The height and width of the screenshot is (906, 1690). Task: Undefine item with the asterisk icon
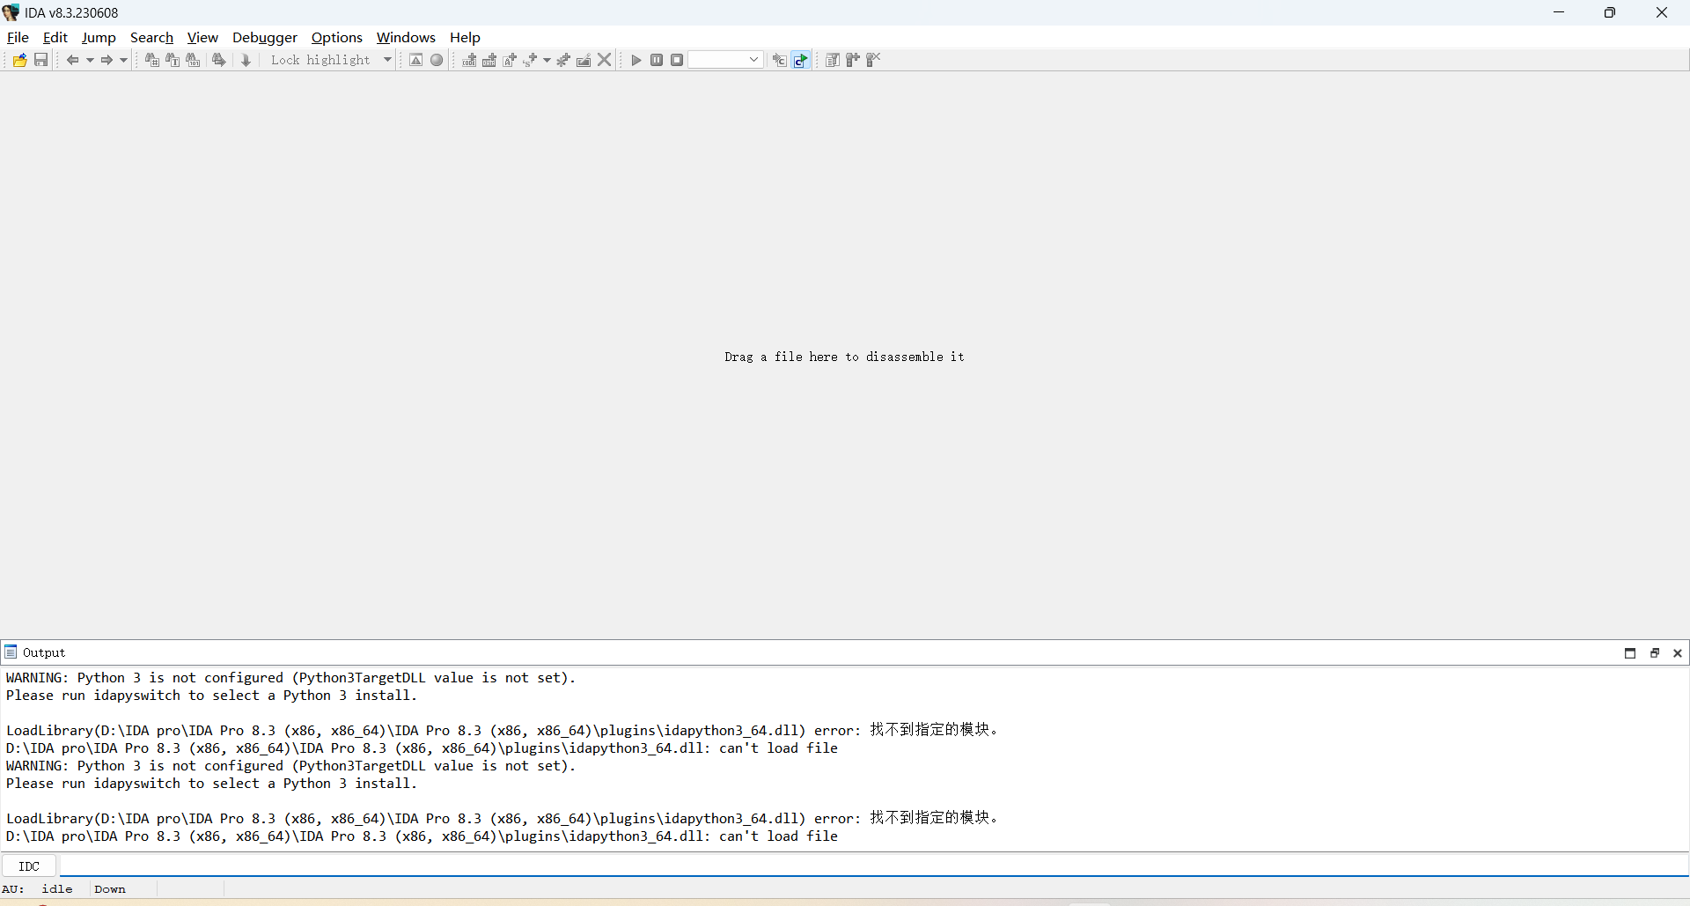(563, 59)
